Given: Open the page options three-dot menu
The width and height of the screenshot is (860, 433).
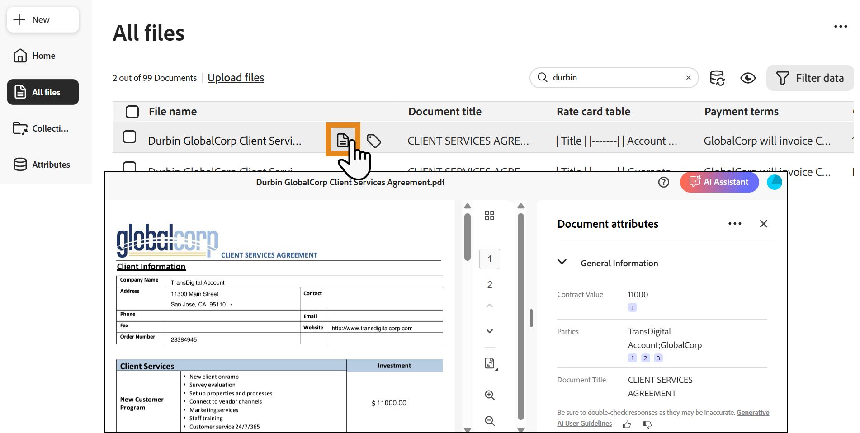Looking at the screenshot, I should (x=841, y=26).
